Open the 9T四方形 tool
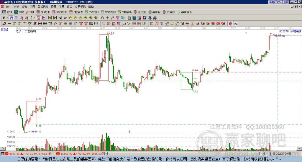Viewport: 302px width, 162px height. (108, 12)
